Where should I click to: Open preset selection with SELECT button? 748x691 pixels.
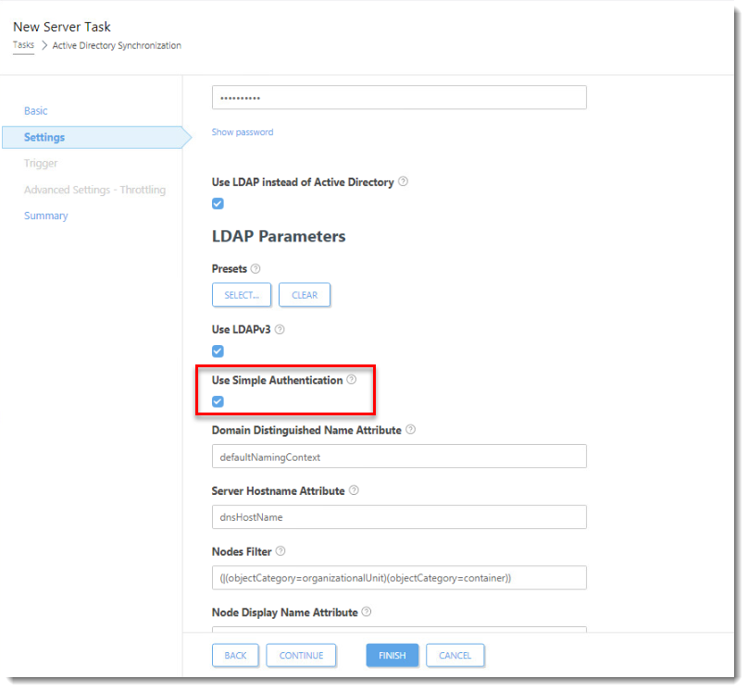241,294
